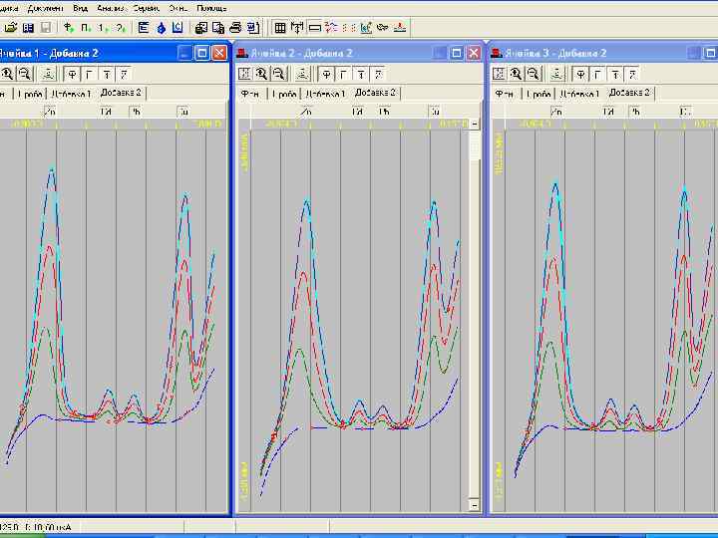Switch to Фон tab in Ячейка 2
Image resolution: width=718 pixels, height=538 pixels.
251,94
